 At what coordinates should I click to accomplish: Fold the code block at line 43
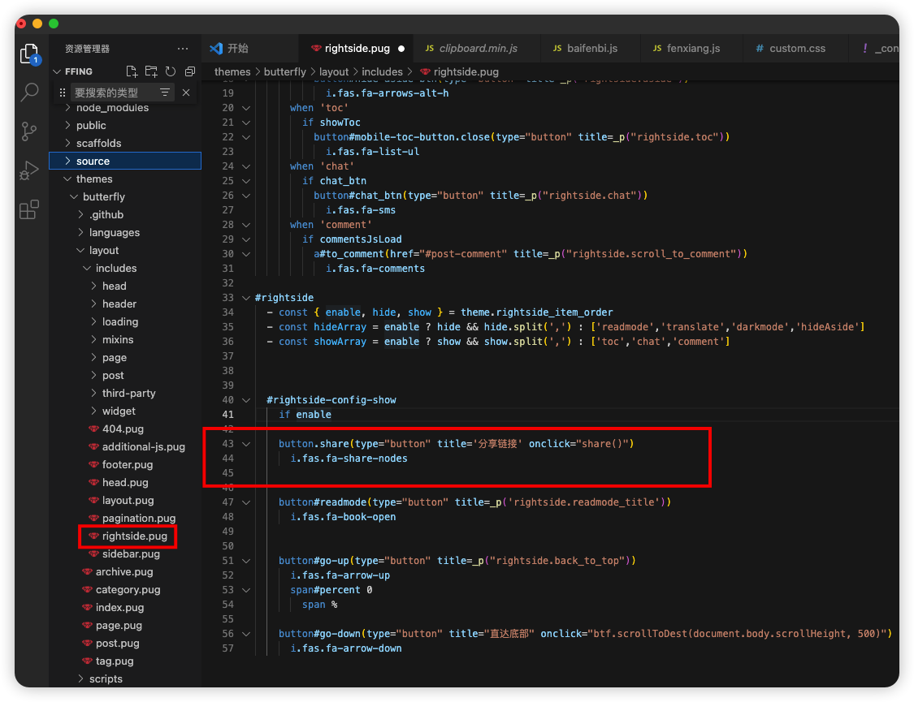[246, 444]
